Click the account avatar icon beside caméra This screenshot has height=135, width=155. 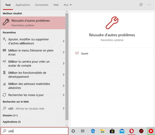(4, 61)
